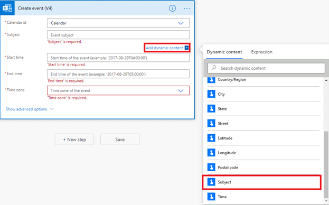Select Latitude dynamic content item
Viewport: 329px width, 205px height.
pos(264,138)
